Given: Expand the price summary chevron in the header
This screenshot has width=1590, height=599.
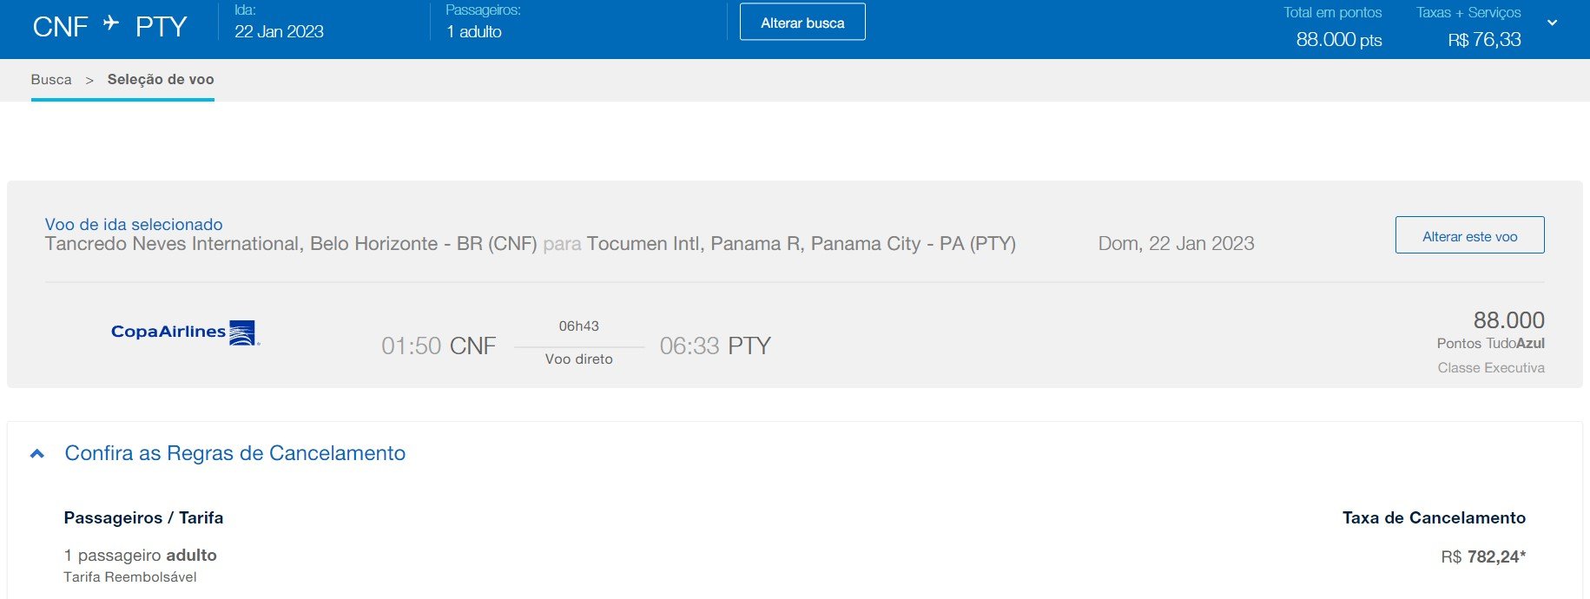Looking at the screenshot, I should (x=1552, y=23).
